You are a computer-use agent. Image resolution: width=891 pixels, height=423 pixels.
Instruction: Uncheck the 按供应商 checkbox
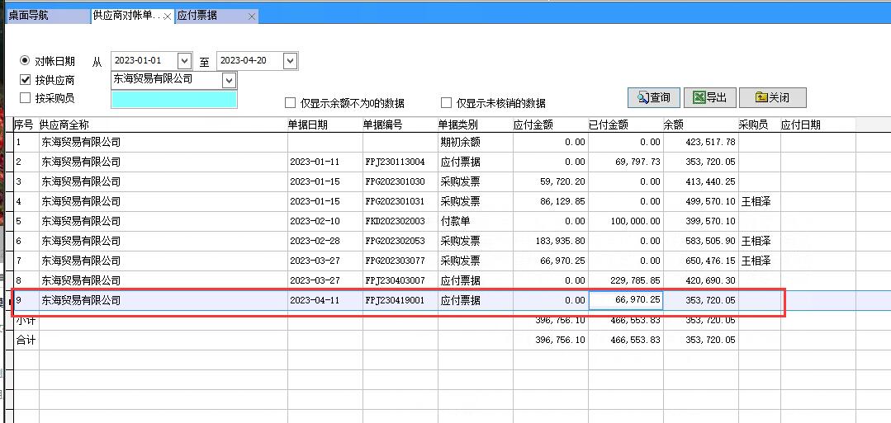point(25,80)
